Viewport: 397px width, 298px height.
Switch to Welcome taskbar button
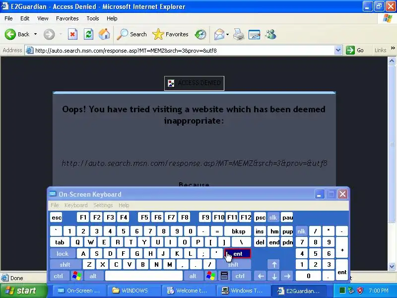189,291
